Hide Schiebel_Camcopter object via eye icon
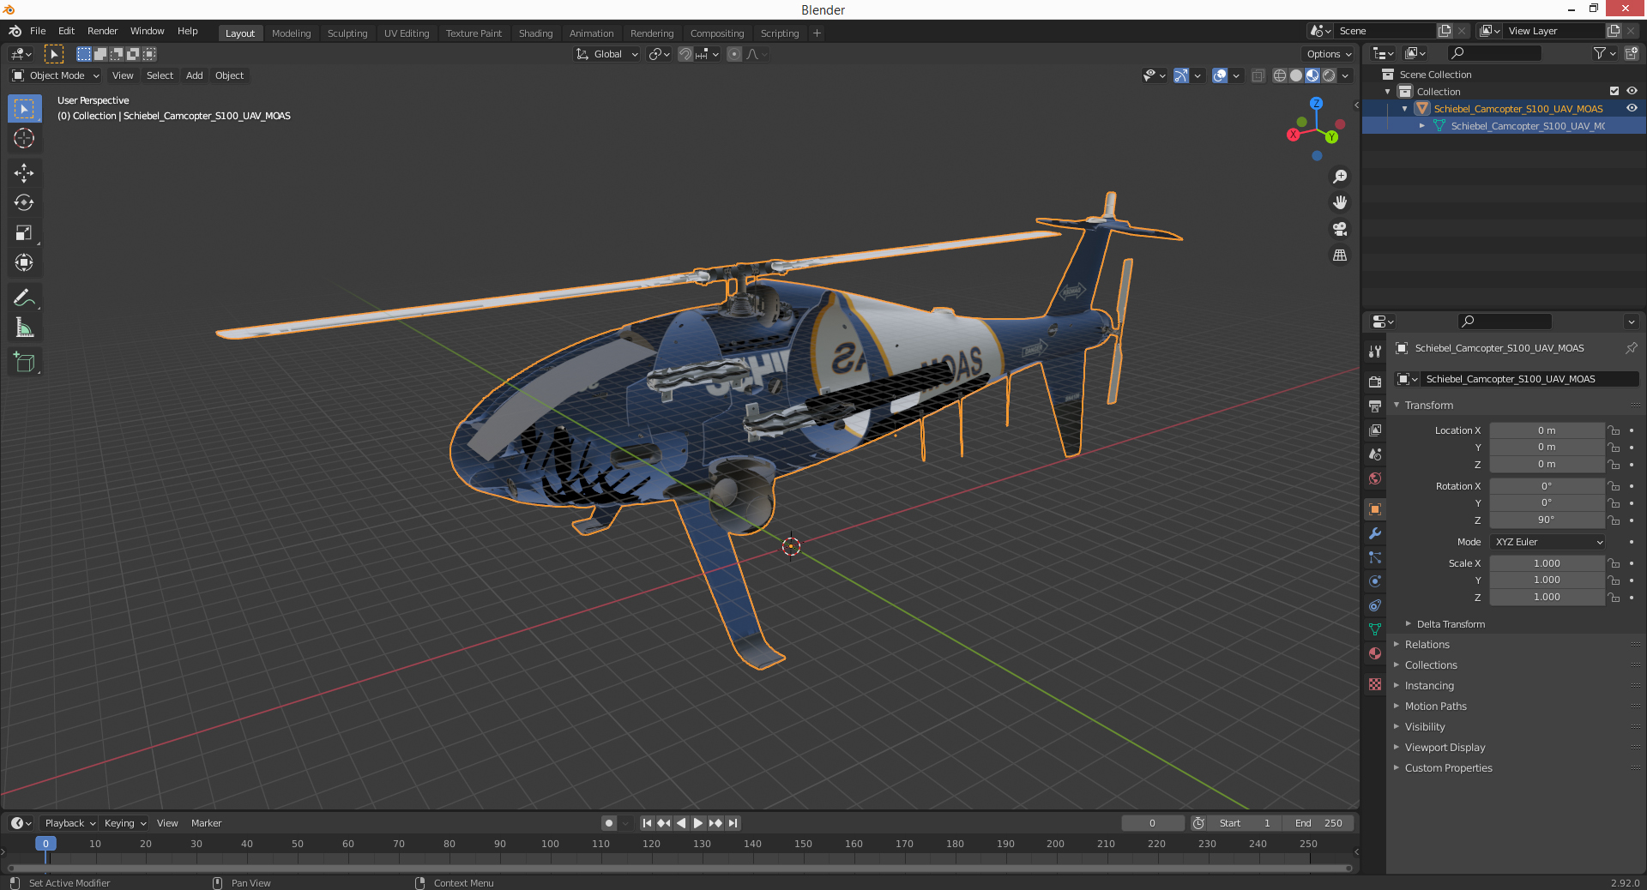1647x890 pixels. pyautogui.click(x=1632, y=108)
